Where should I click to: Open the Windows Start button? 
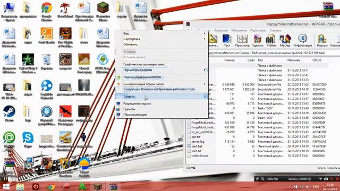[6, 187]
